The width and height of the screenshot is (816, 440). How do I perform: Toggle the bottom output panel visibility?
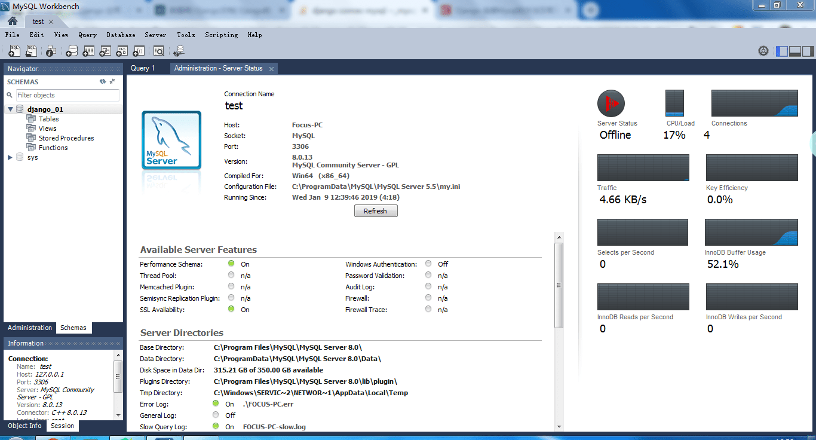coord(794,51)
